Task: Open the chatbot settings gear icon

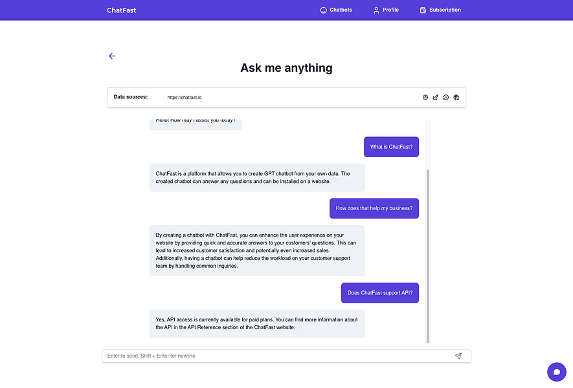Action: tap(425, 97)
